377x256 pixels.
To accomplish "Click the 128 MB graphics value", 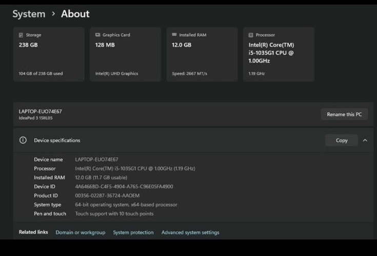I will [105, 45].
